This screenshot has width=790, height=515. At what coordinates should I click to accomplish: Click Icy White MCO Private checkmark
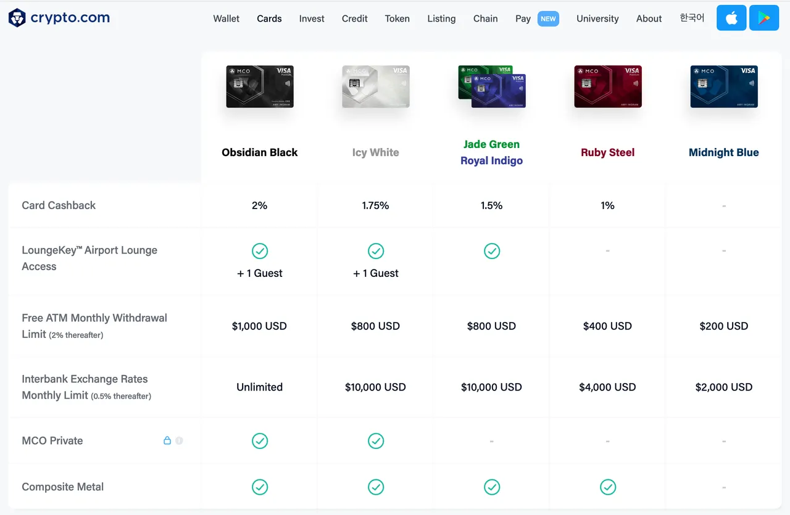point(376,441)
